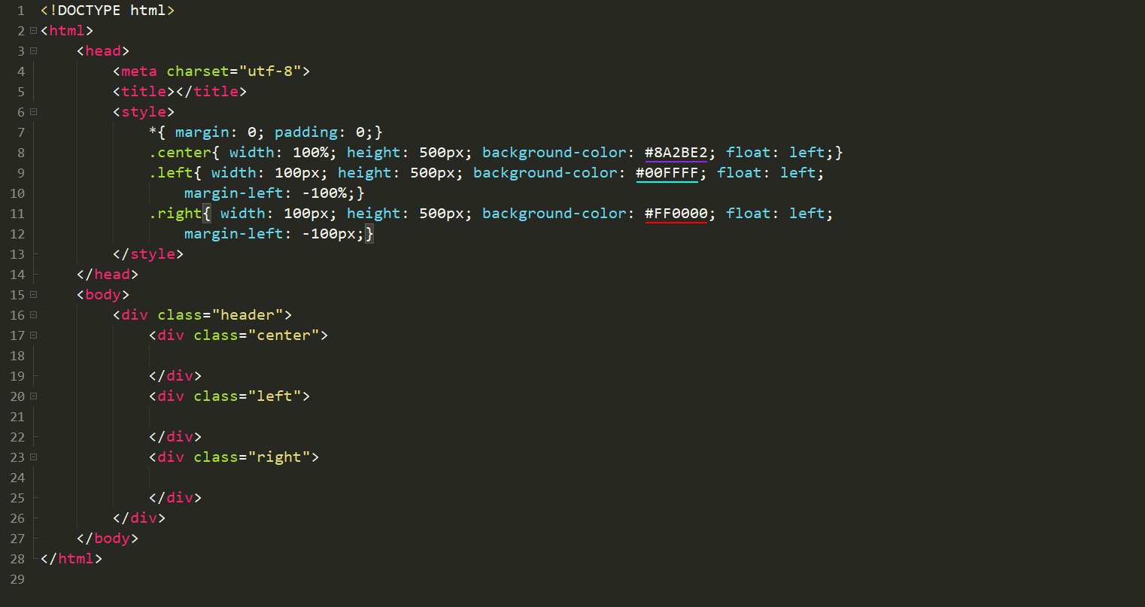
Task: Collapse the center div fold marker
Action: click(33, 335)
